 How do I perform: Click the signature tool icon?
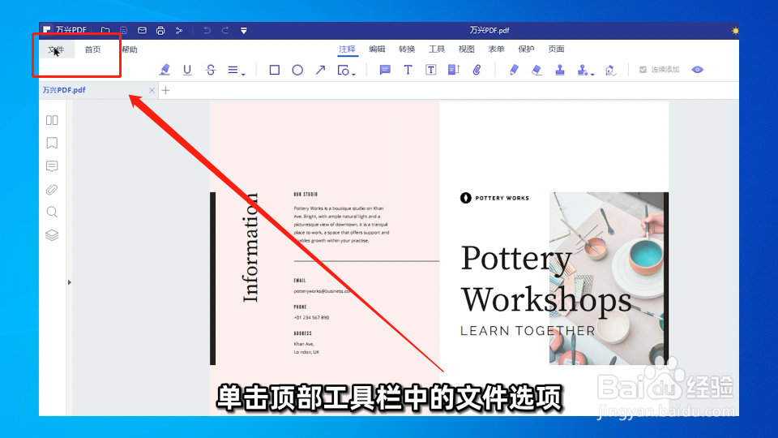610,71
